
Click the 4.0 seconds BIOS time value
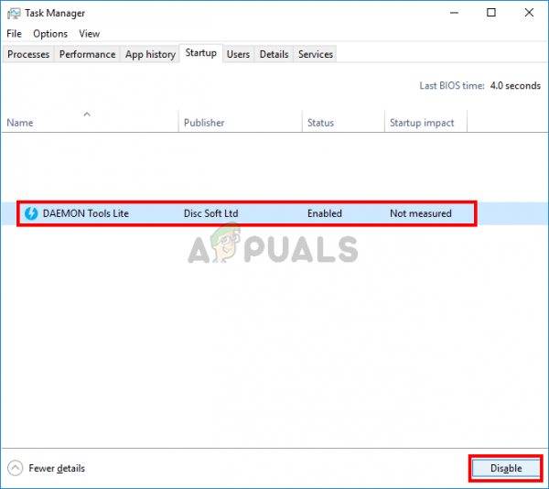point(515,86)
